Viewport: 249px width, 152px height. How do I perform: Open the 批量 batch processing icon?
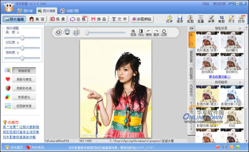tap(200, 19)
